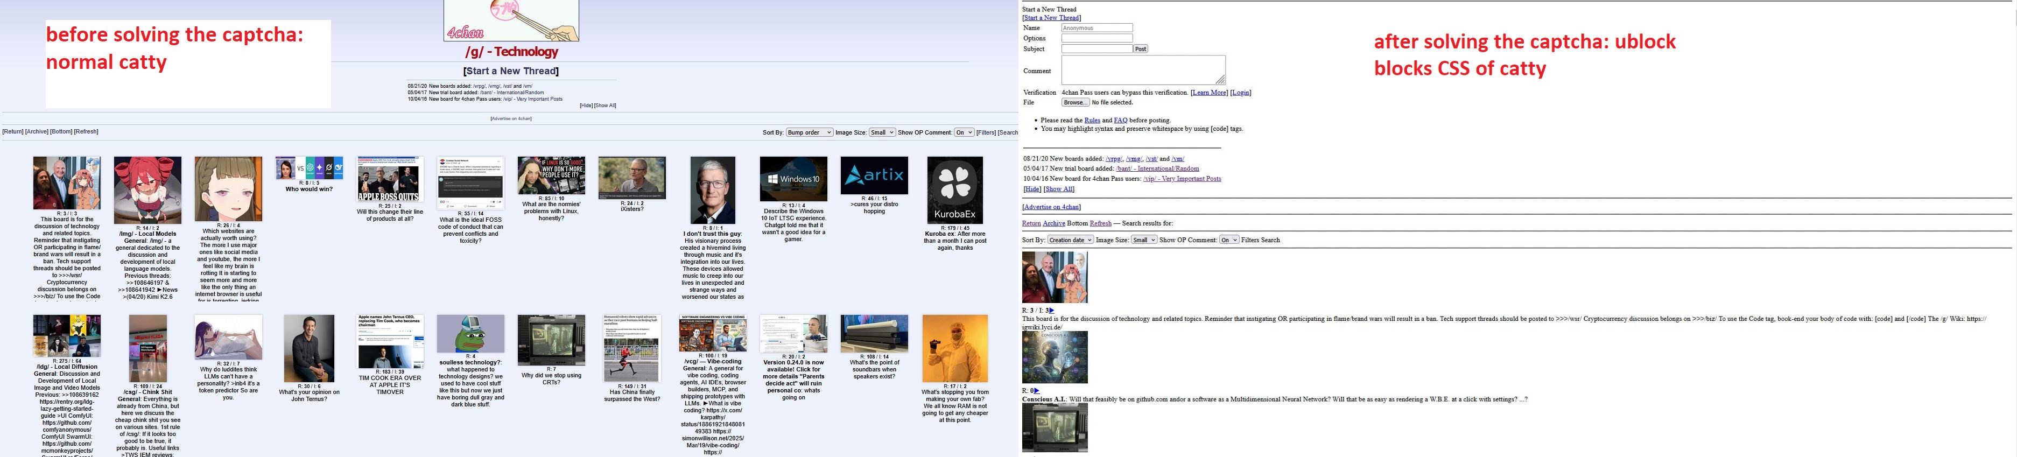Open the 'iXisters?' thread thumbnail

pyautogui.click(x=632, y=178)
